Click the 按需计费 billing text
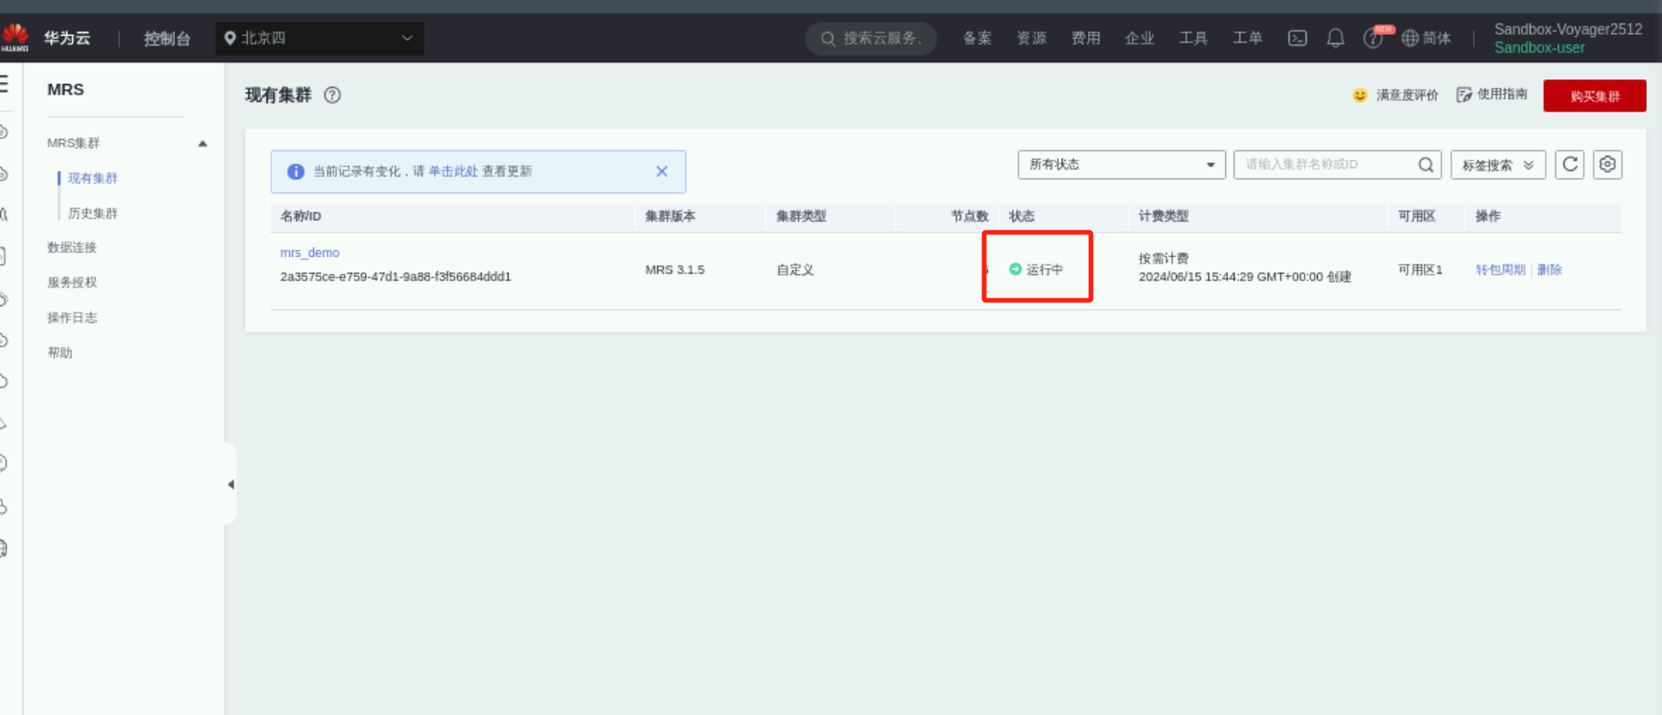The width and height of the screenshot is (1662, 715). pos(1164,259)
